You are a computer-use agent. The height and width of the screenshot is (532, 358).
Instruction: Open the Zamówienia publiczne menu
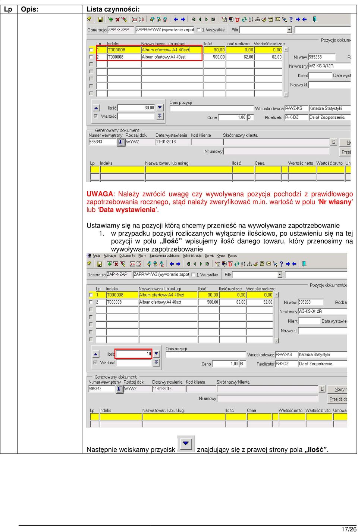coord(164,256)
